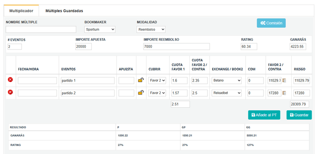
Task: Open the Bookmaker dropdown showing Sportium
Action: click(100, 29)
